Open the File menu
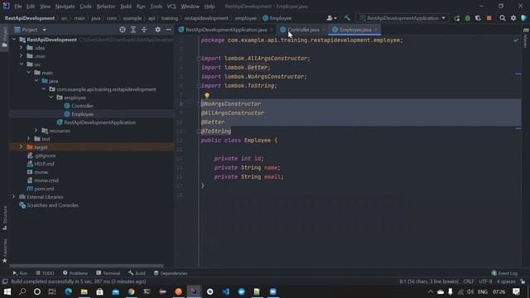The height and width of the screenshot is (298, 530). coord(18,7)
